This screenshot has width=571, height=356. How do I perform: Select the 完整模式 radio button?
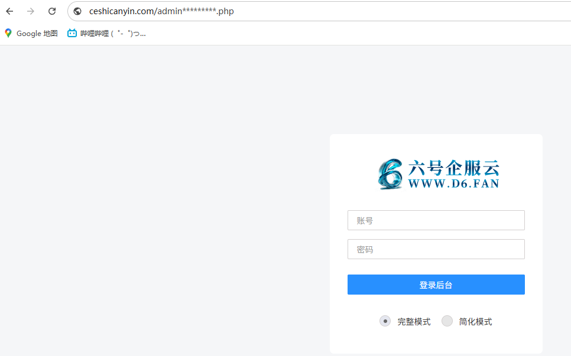point(385,321)
